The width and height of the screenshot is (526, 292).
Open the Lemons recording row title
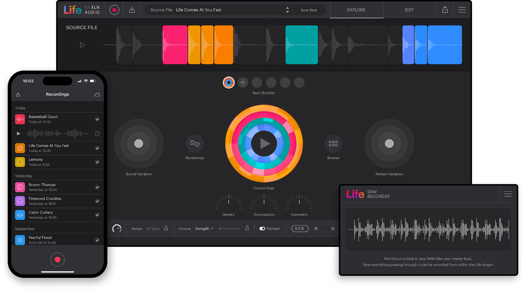coord(36,159)
